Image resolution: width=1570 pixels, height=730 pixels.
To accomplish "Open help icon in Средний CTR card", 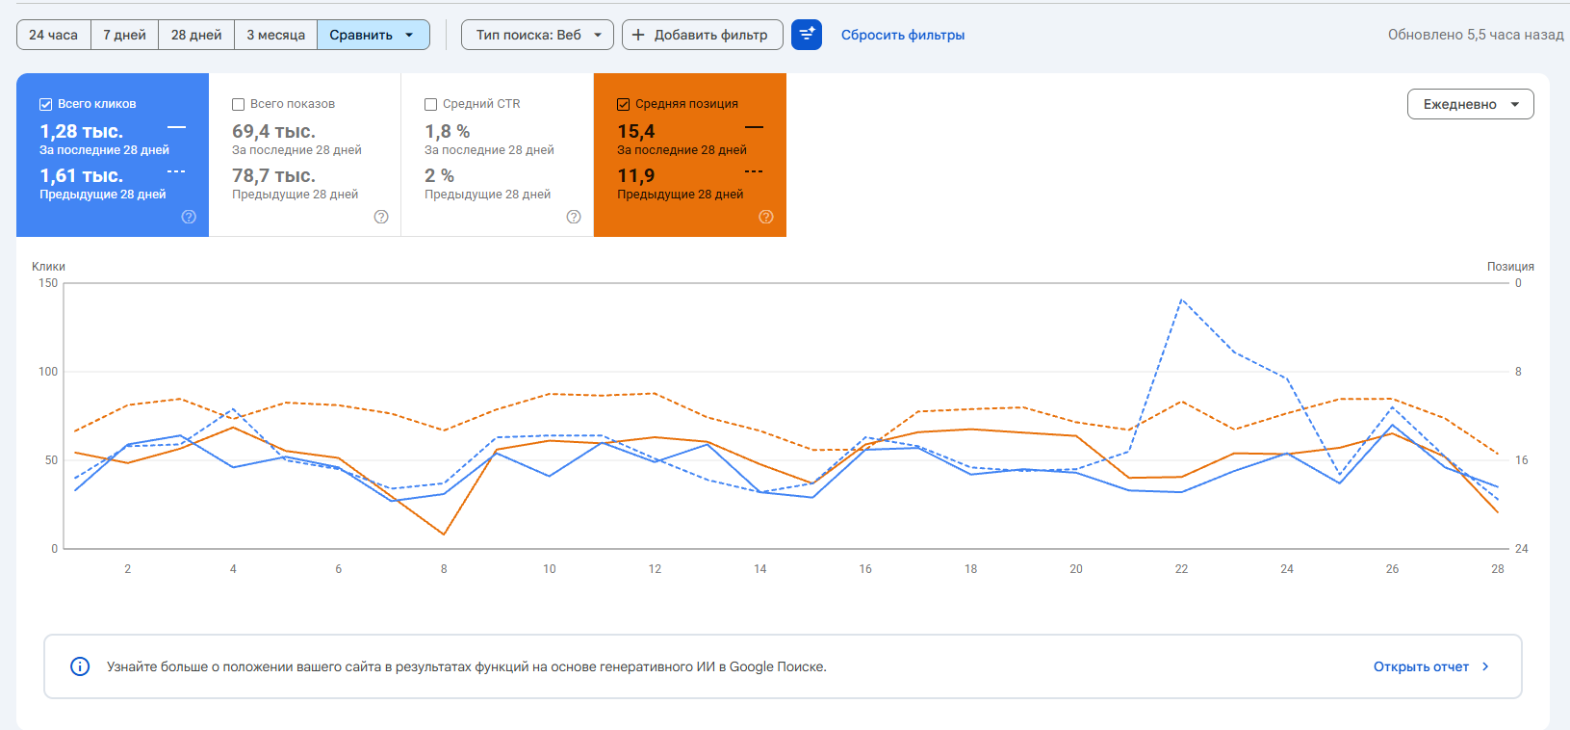I will click(x=574, y=217).
